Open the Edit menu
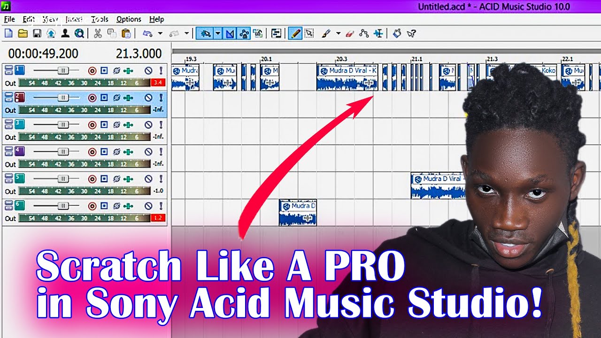Screen dimensions: 601x338 click(29, 19)
